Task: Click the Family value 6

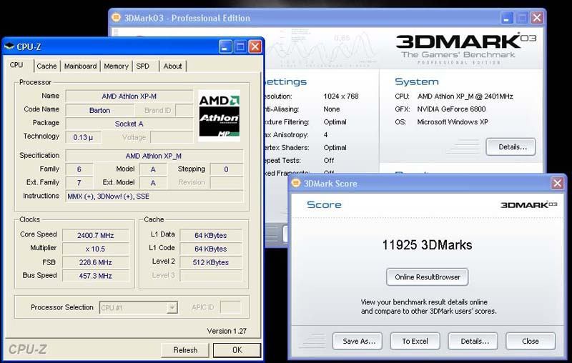Action: point(79,169)
